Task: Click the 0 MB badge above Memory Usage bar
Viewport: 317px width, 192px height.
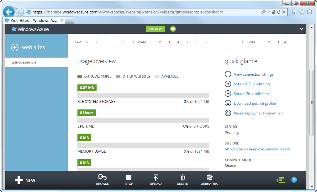Action: tap(84, 138)
